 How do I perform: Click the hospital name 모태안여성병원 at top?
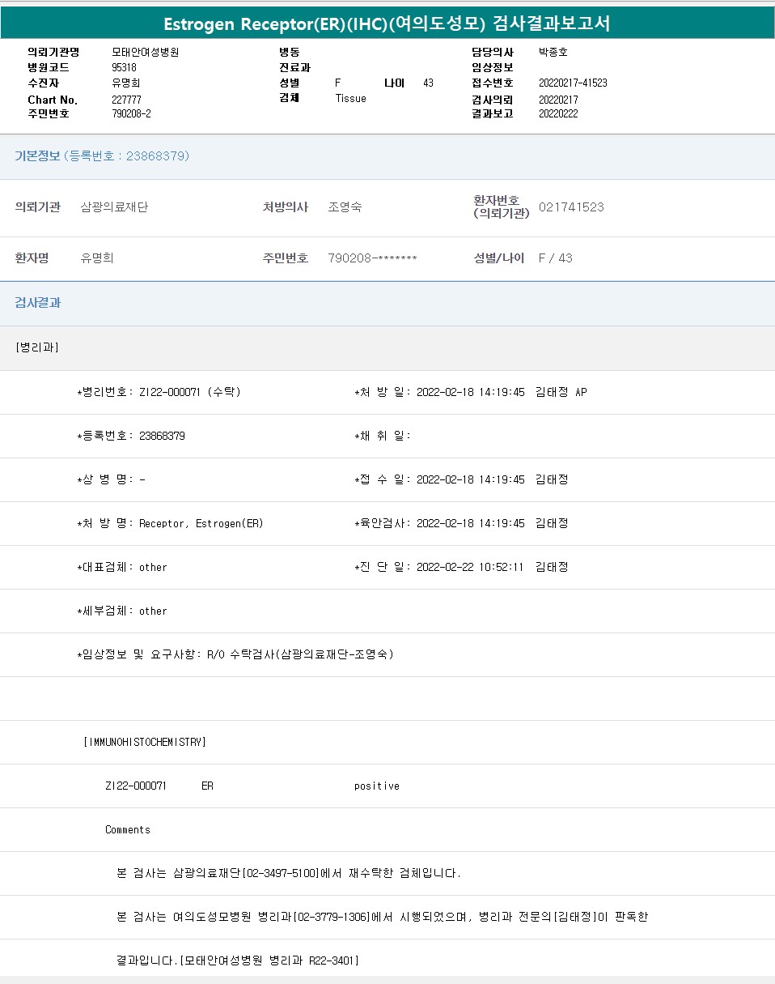click(146, 52)
